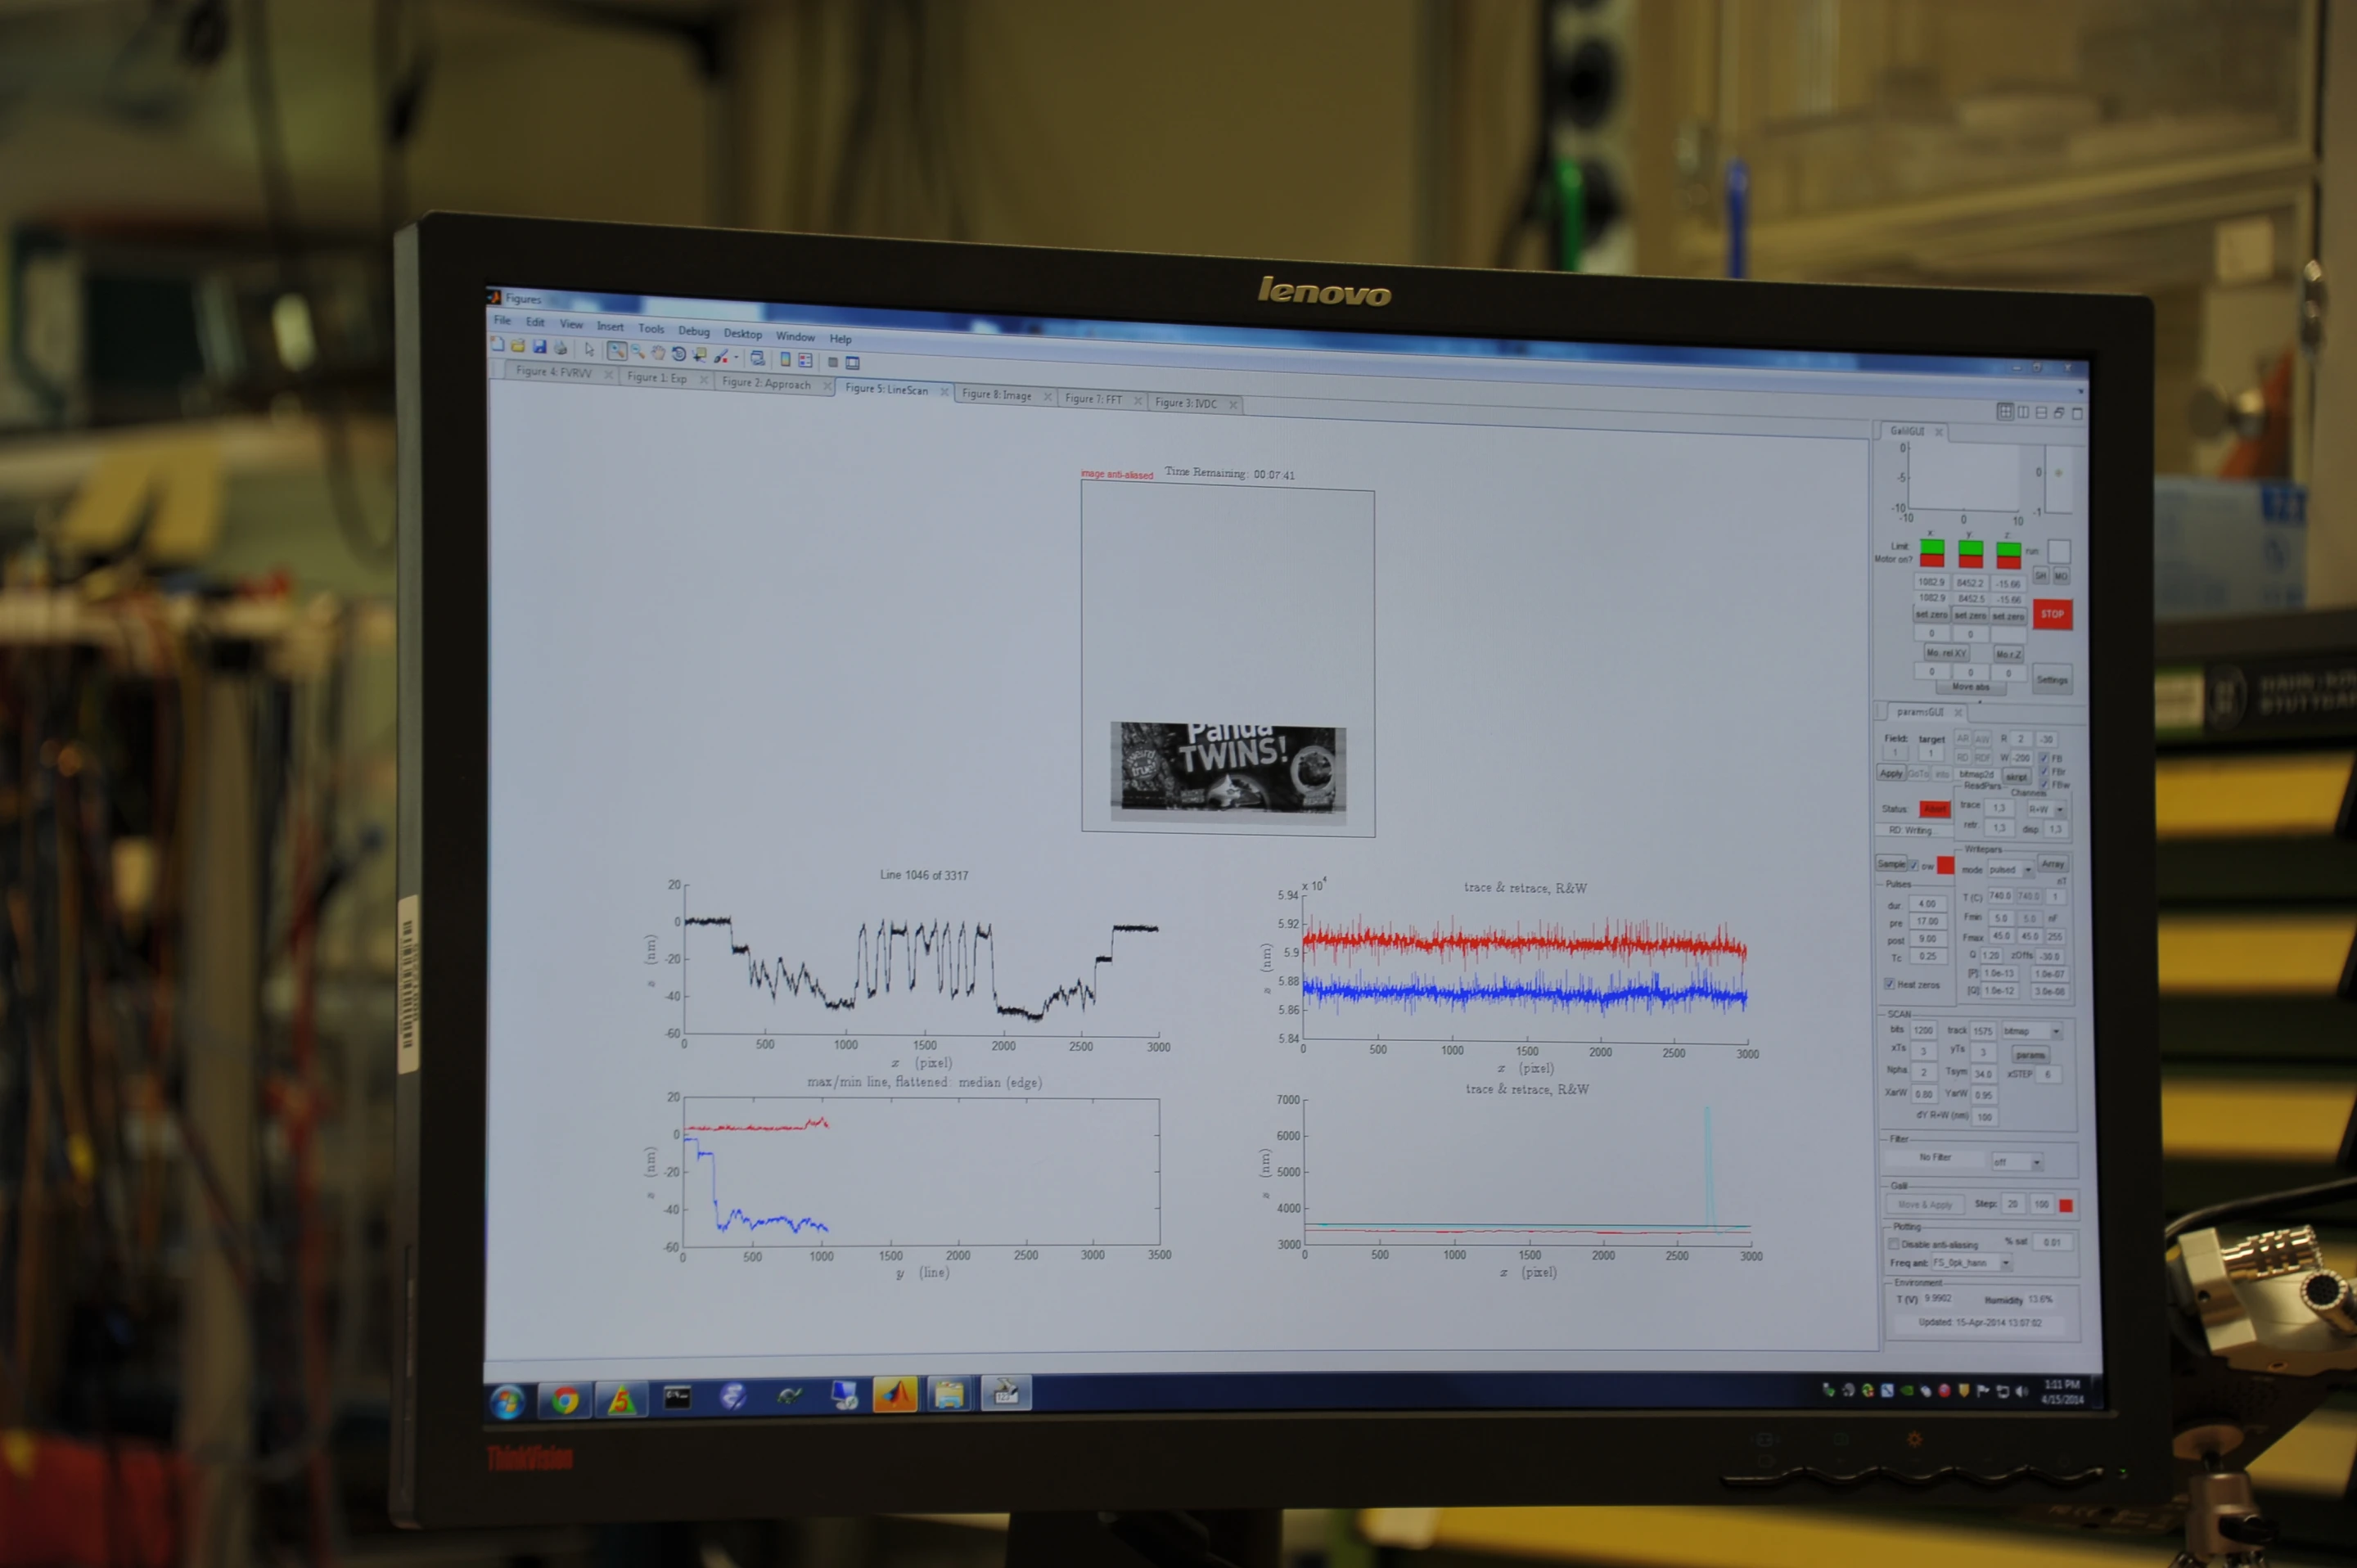The width and height of the screenshot is (2357, 1568).
Task: Click the Print Figure toolbar icon
Action: (560, 348)
